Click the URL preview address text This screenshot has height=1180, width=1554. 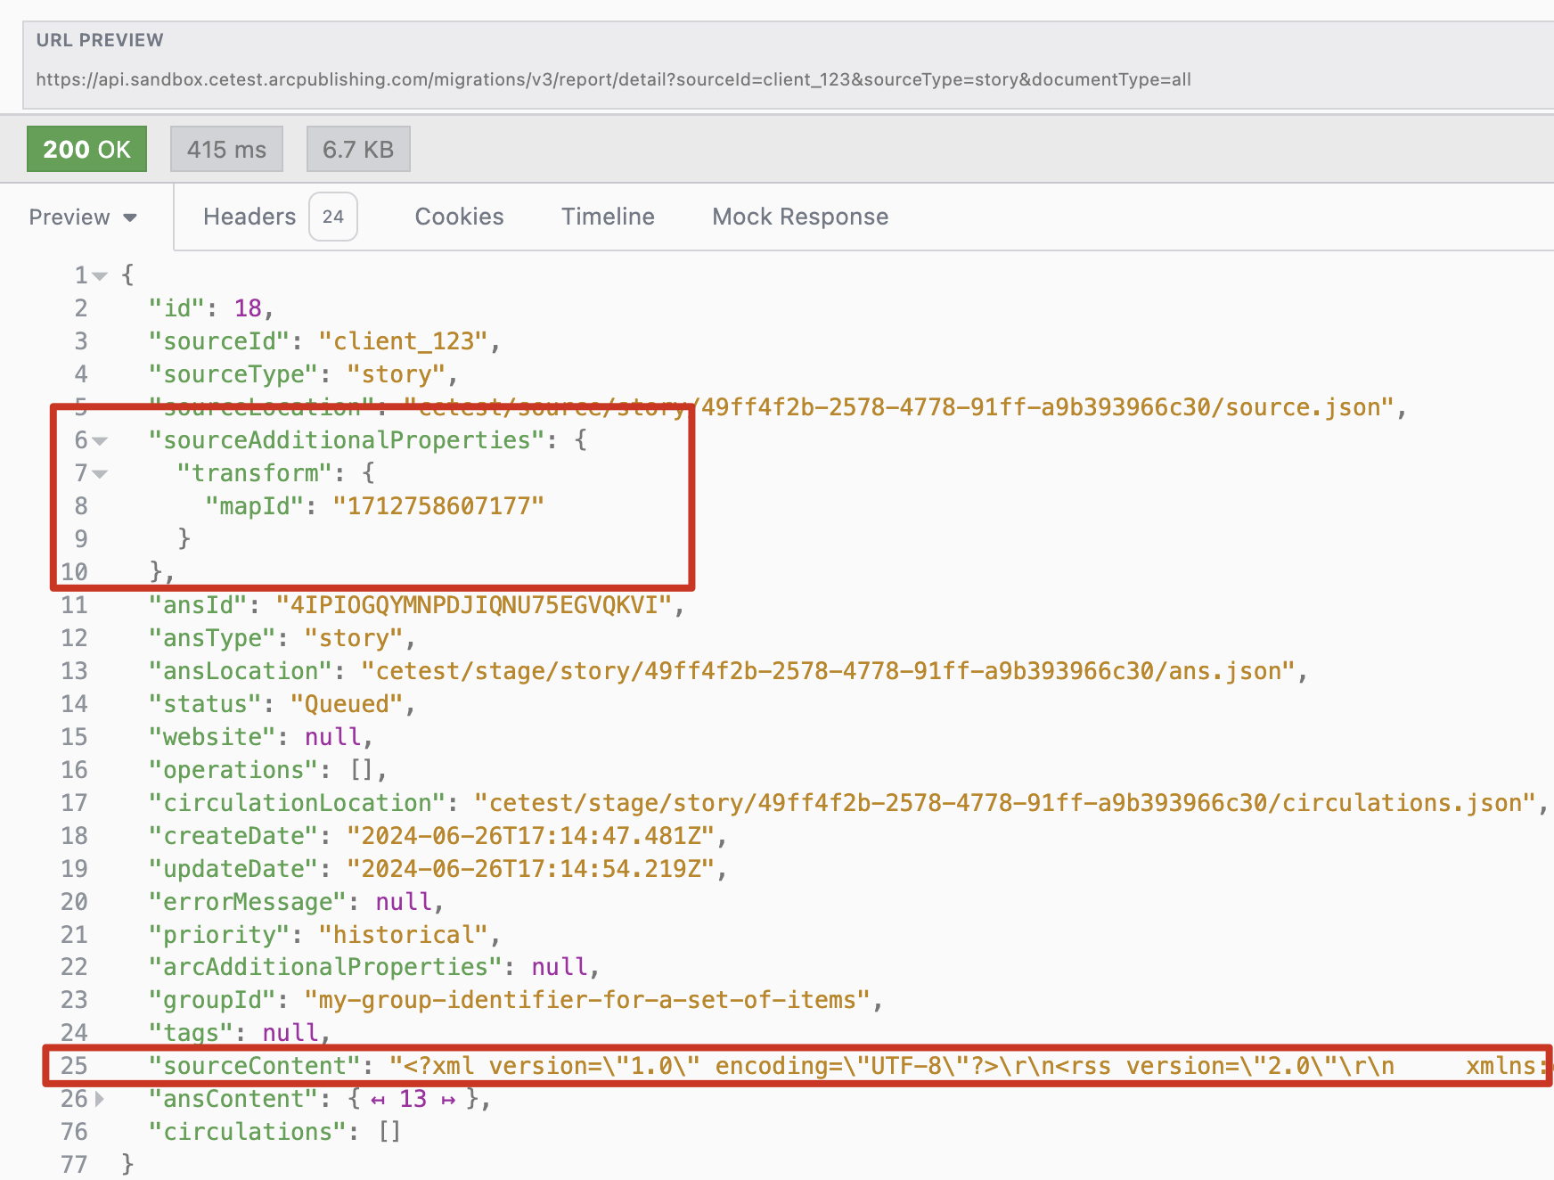613,79
